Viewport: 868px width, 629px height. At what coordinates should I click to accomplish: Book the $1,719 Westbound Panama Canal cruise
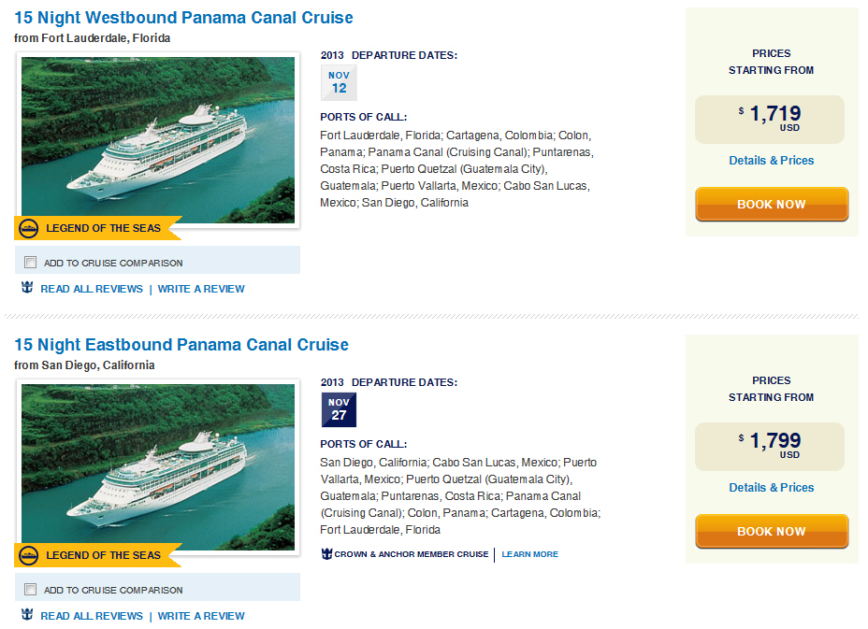pyautogui.click(x=772, y=204)
